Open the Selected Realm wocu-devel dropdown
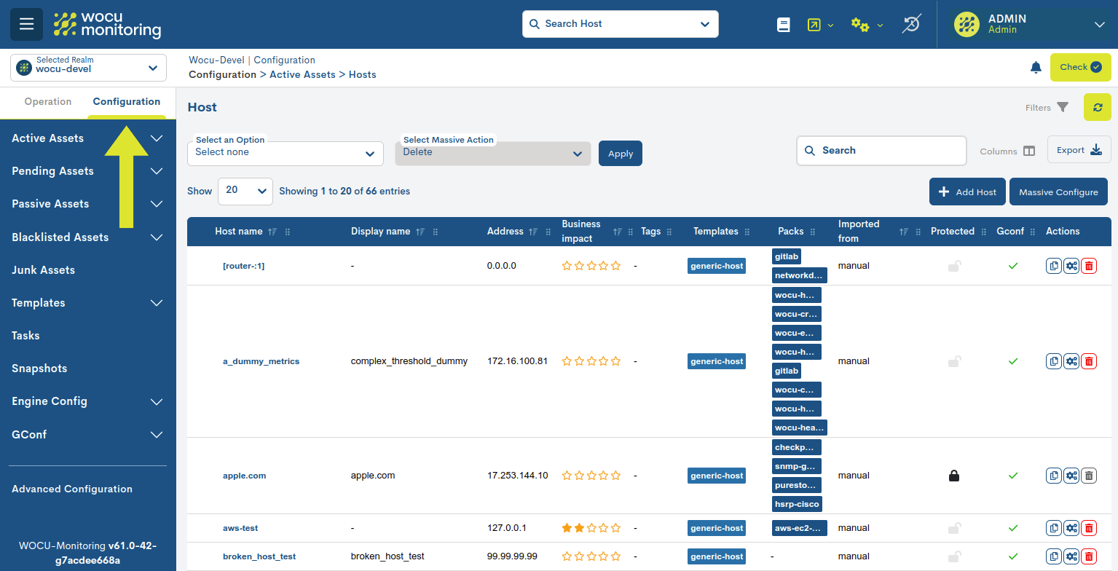 point(87,67)
